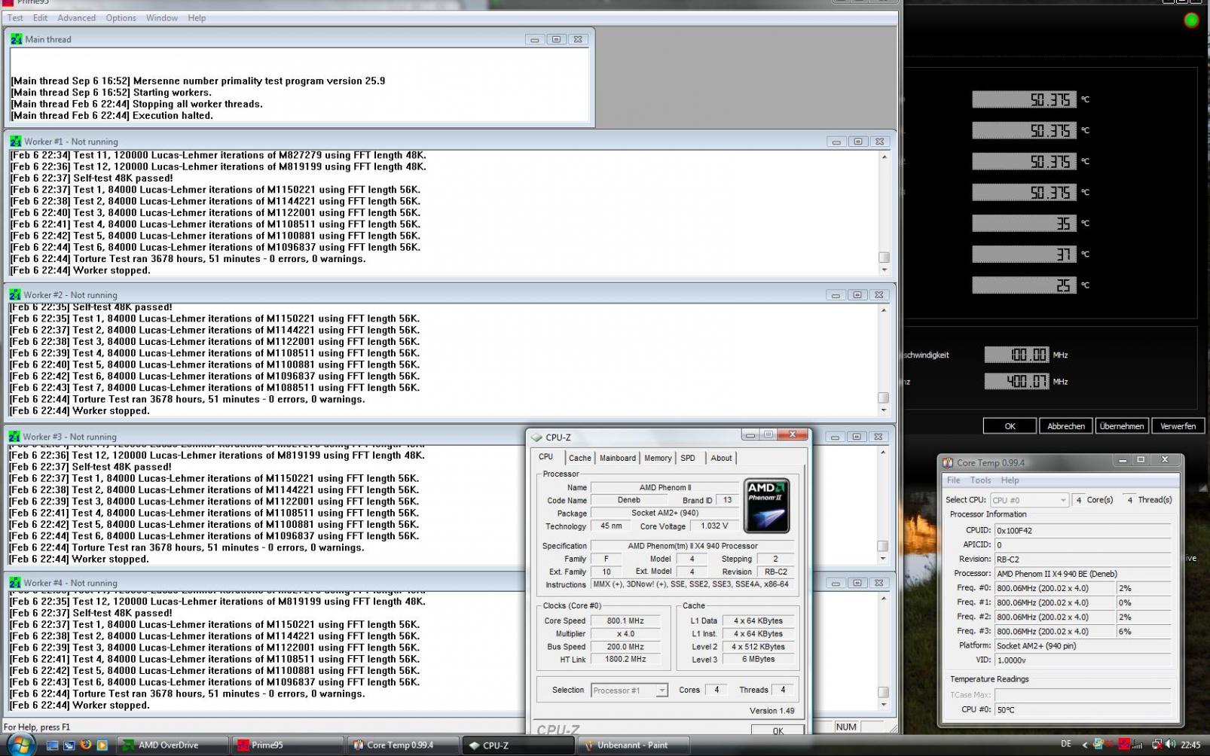
Task: Click the Übernehmen button in AMD OverDrive
Action: coord(1122,426)
